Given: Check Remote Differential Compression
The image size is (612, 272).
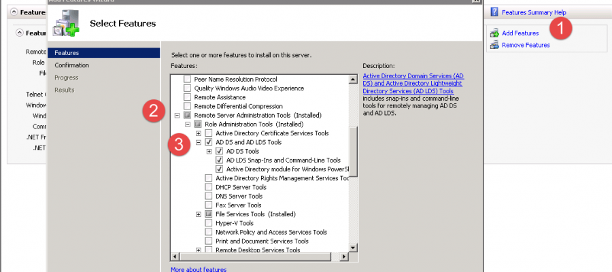Looking at the screenshot, I should (x=188, y=106).
